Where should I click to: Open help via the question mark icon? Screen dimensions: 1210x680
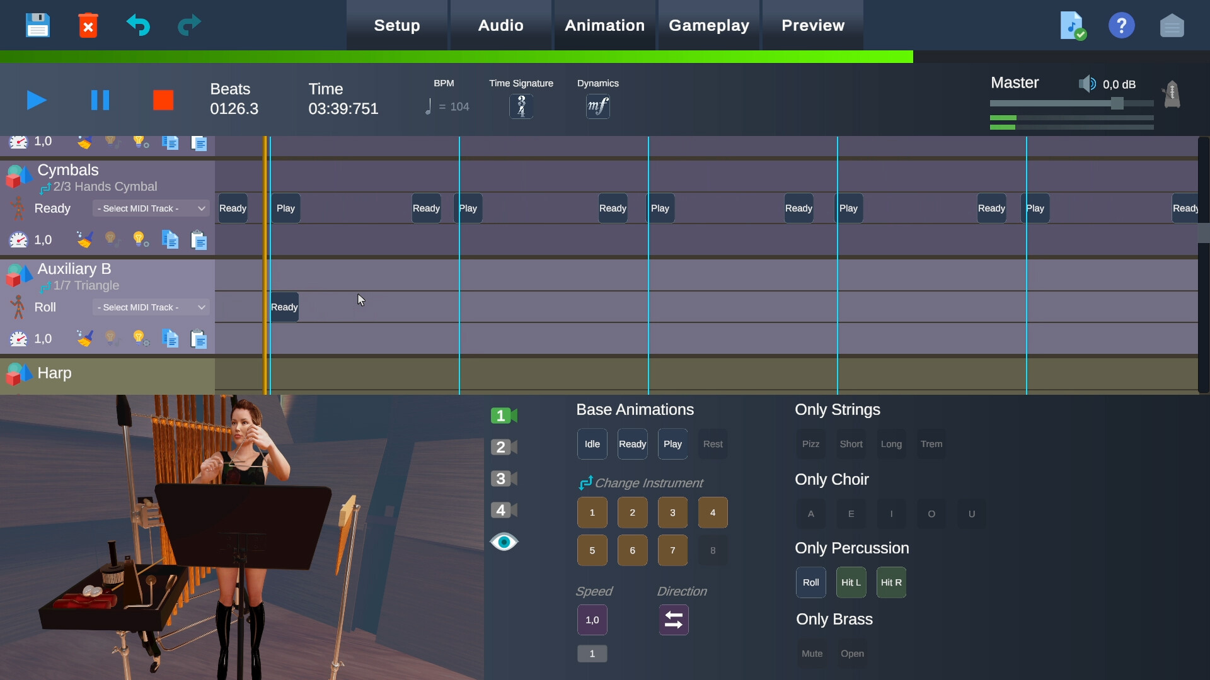coord(1122,25)
